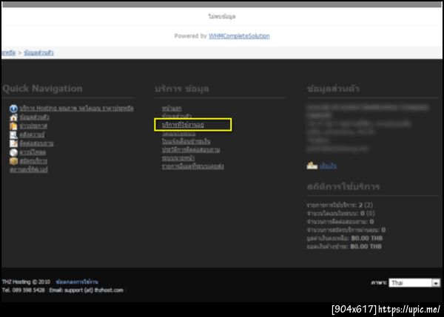
Task: Click the announcements folder icon beside ข่าวประกาศ
Action: coord(13,126)
